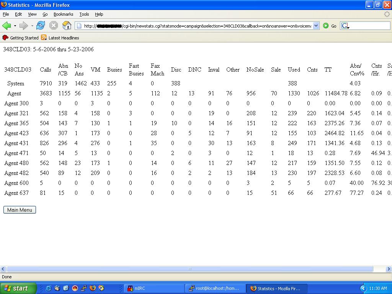Click the green Back arrow button

7,26
